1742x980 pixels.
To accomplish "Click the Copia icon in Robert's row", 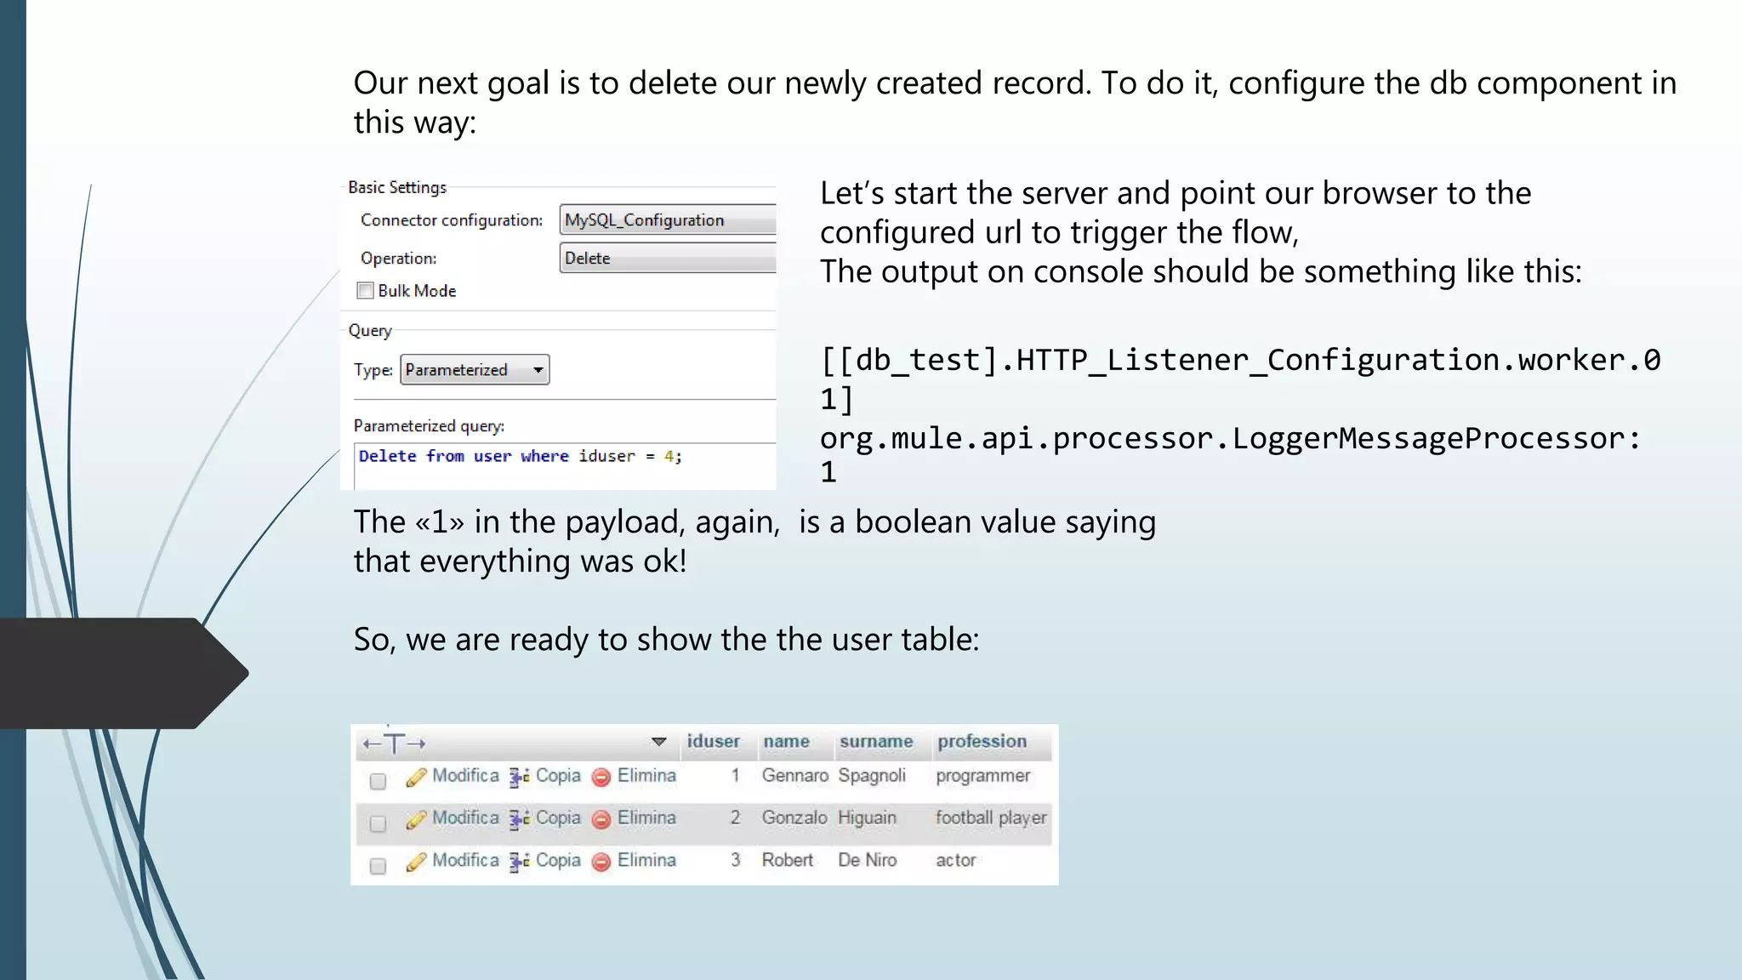I will [519, 861].
